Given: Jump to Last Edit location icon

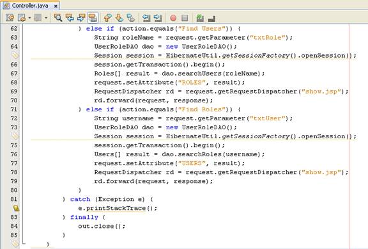Looking at the screenshot, I should tap(10, 18).
